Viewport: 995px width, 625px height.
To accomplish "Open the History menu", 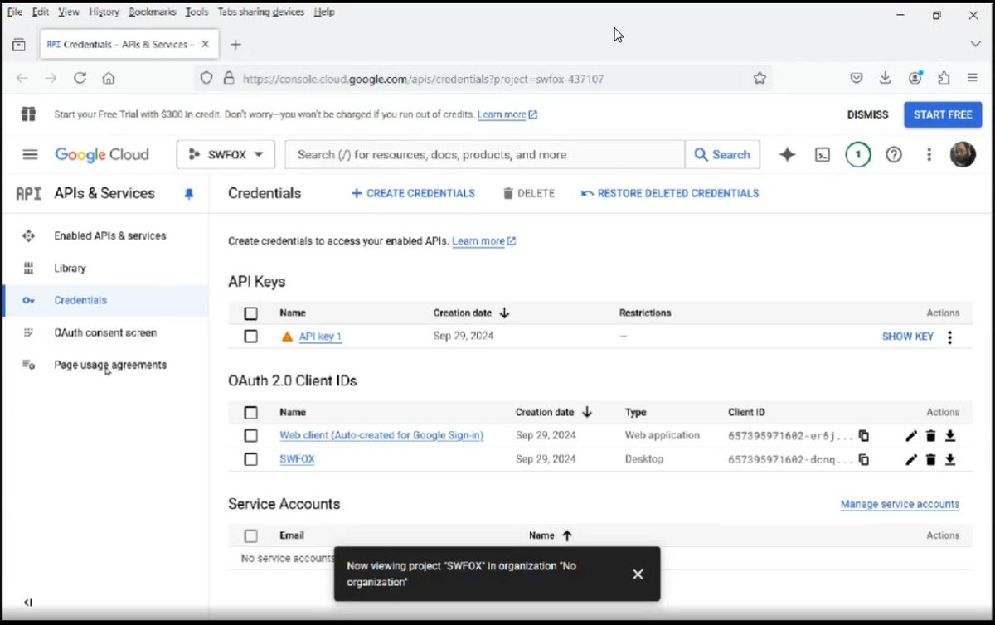I will tap(104, 12).
